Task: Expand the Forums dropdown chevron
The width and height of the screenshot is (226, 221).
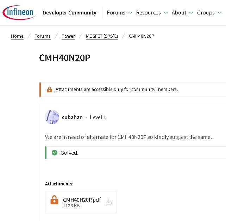Action: [130, 13]
